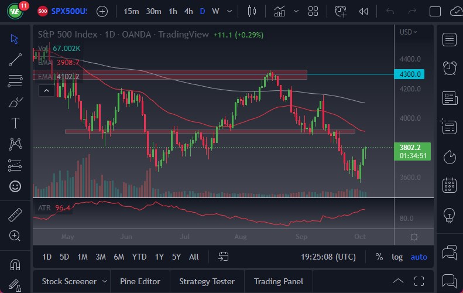This screenshot has width=463, height=293.
Task: Select the 4h timeframe button
Action: [x=188, y=11]
